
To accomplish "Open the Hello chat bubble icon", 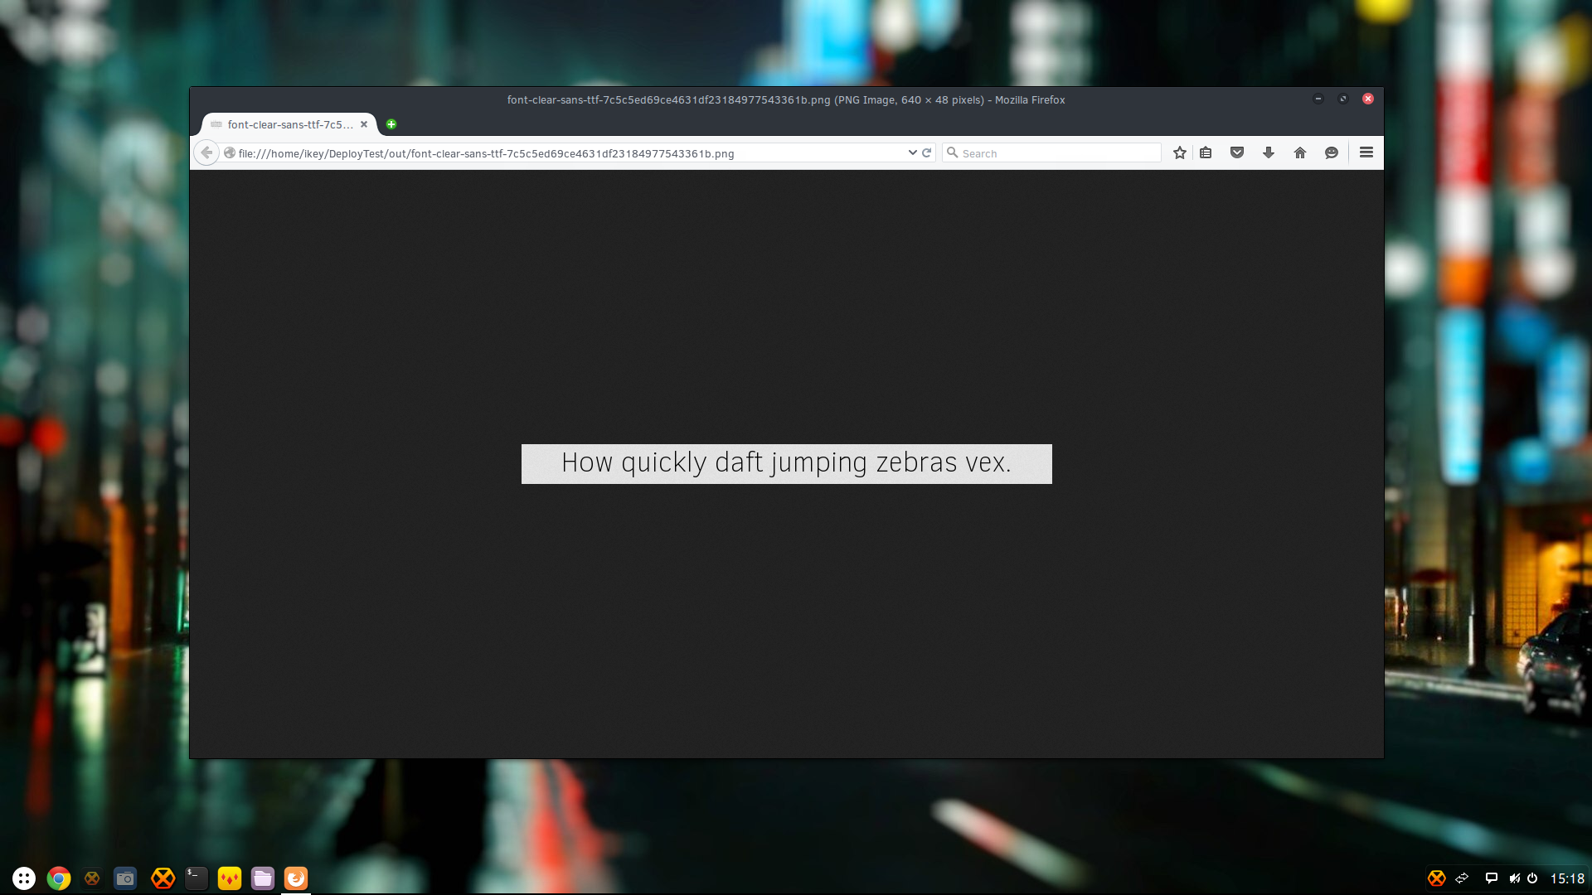I will tap(1332, 153).
